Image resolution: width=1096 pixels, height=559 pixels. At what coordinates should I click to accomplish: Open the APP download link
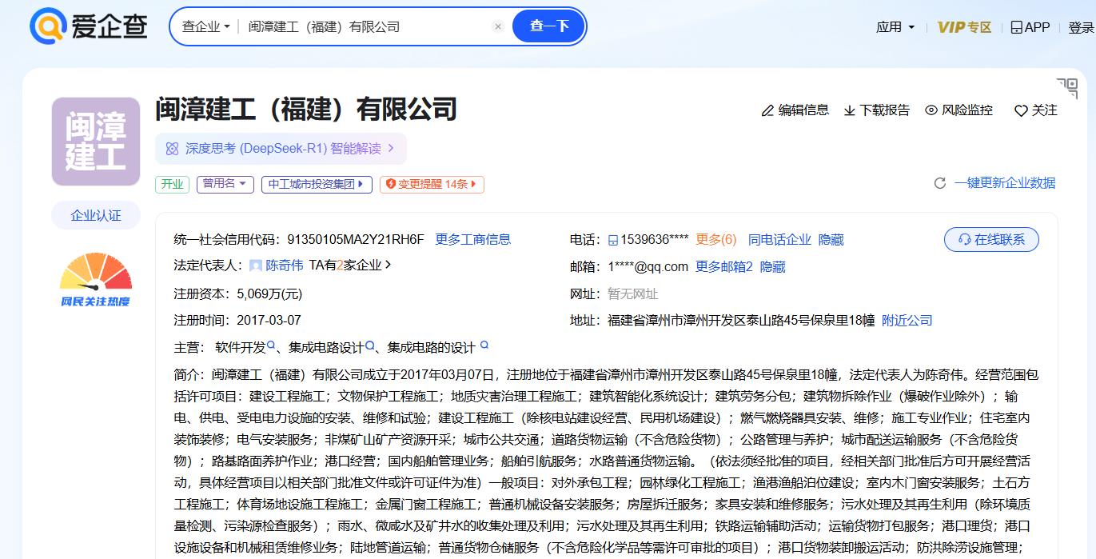(x=1030, y=27)
